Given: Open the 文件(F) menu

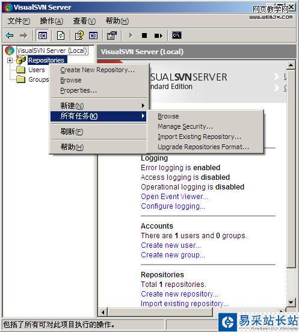Looking at the screenshot, I should [x=19, y=20].
